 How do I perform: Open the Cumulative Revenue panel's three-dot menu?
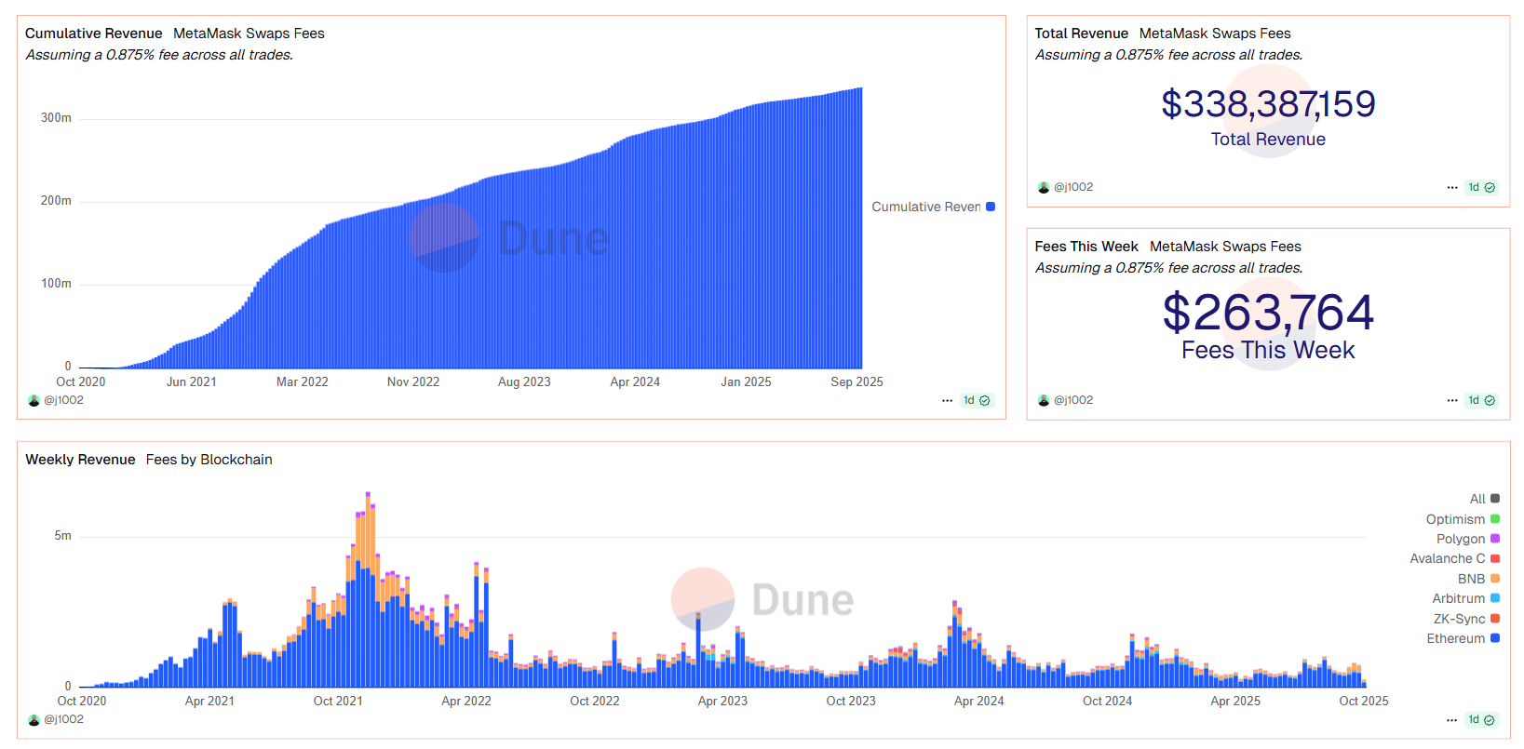tap(947, 401)
